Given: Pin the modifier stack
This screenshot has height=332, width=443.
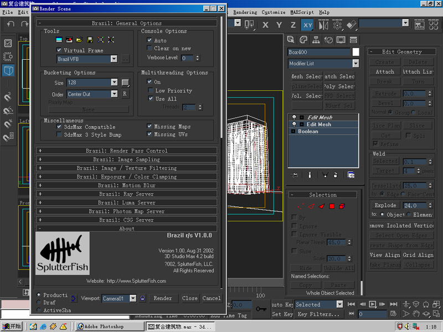Looking at the screenshot, I should [295, 175].
